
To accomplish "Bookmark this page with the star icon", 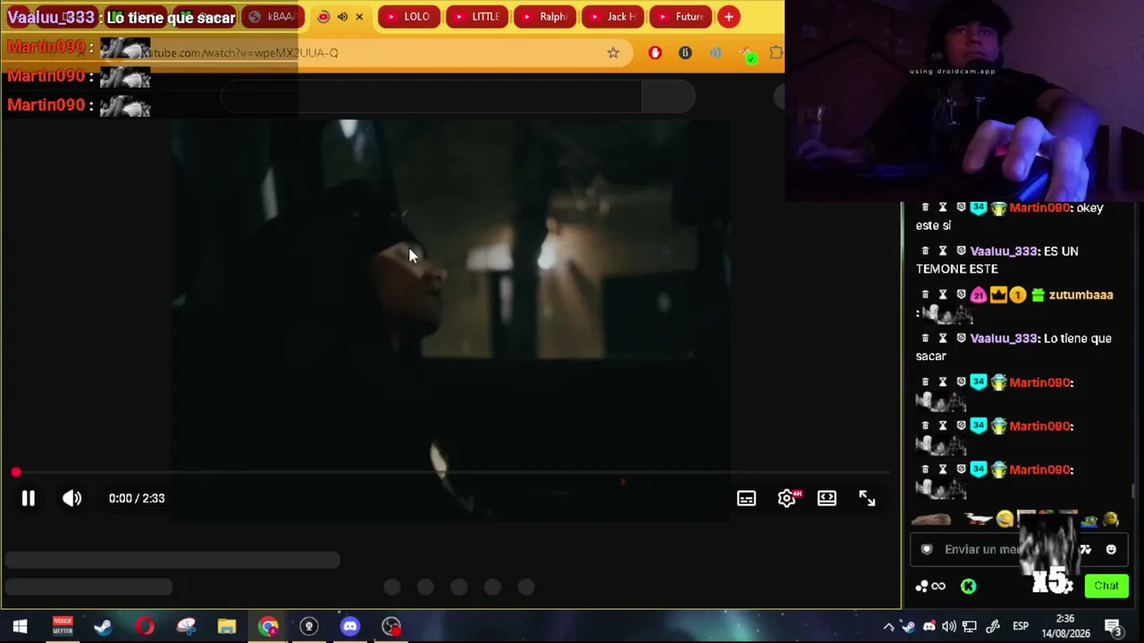I will pyautogui.click(x=613, y=53).
